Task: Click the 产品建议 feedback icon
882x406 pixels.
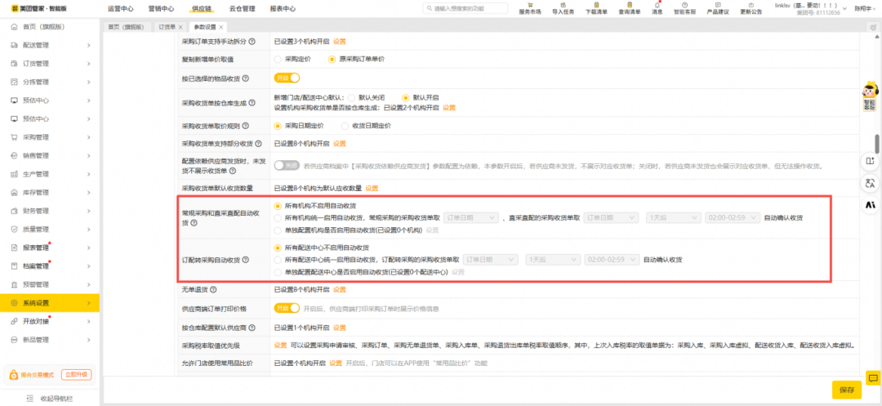Action: pos(717,5)
